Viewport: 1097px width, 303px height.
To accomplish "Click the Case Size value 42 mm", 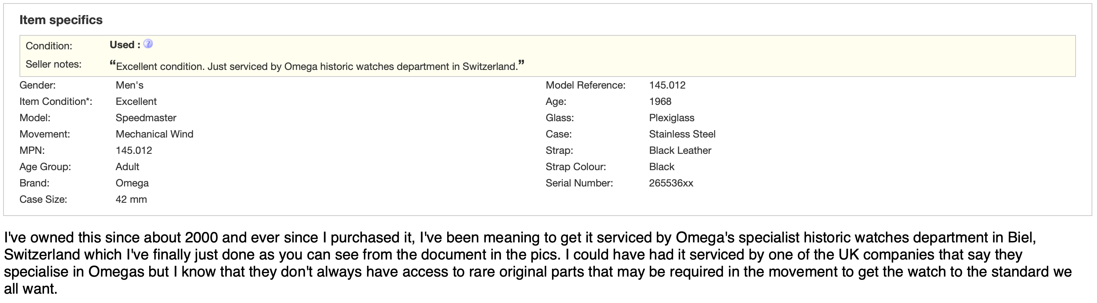I will click(x=131, y=199).
